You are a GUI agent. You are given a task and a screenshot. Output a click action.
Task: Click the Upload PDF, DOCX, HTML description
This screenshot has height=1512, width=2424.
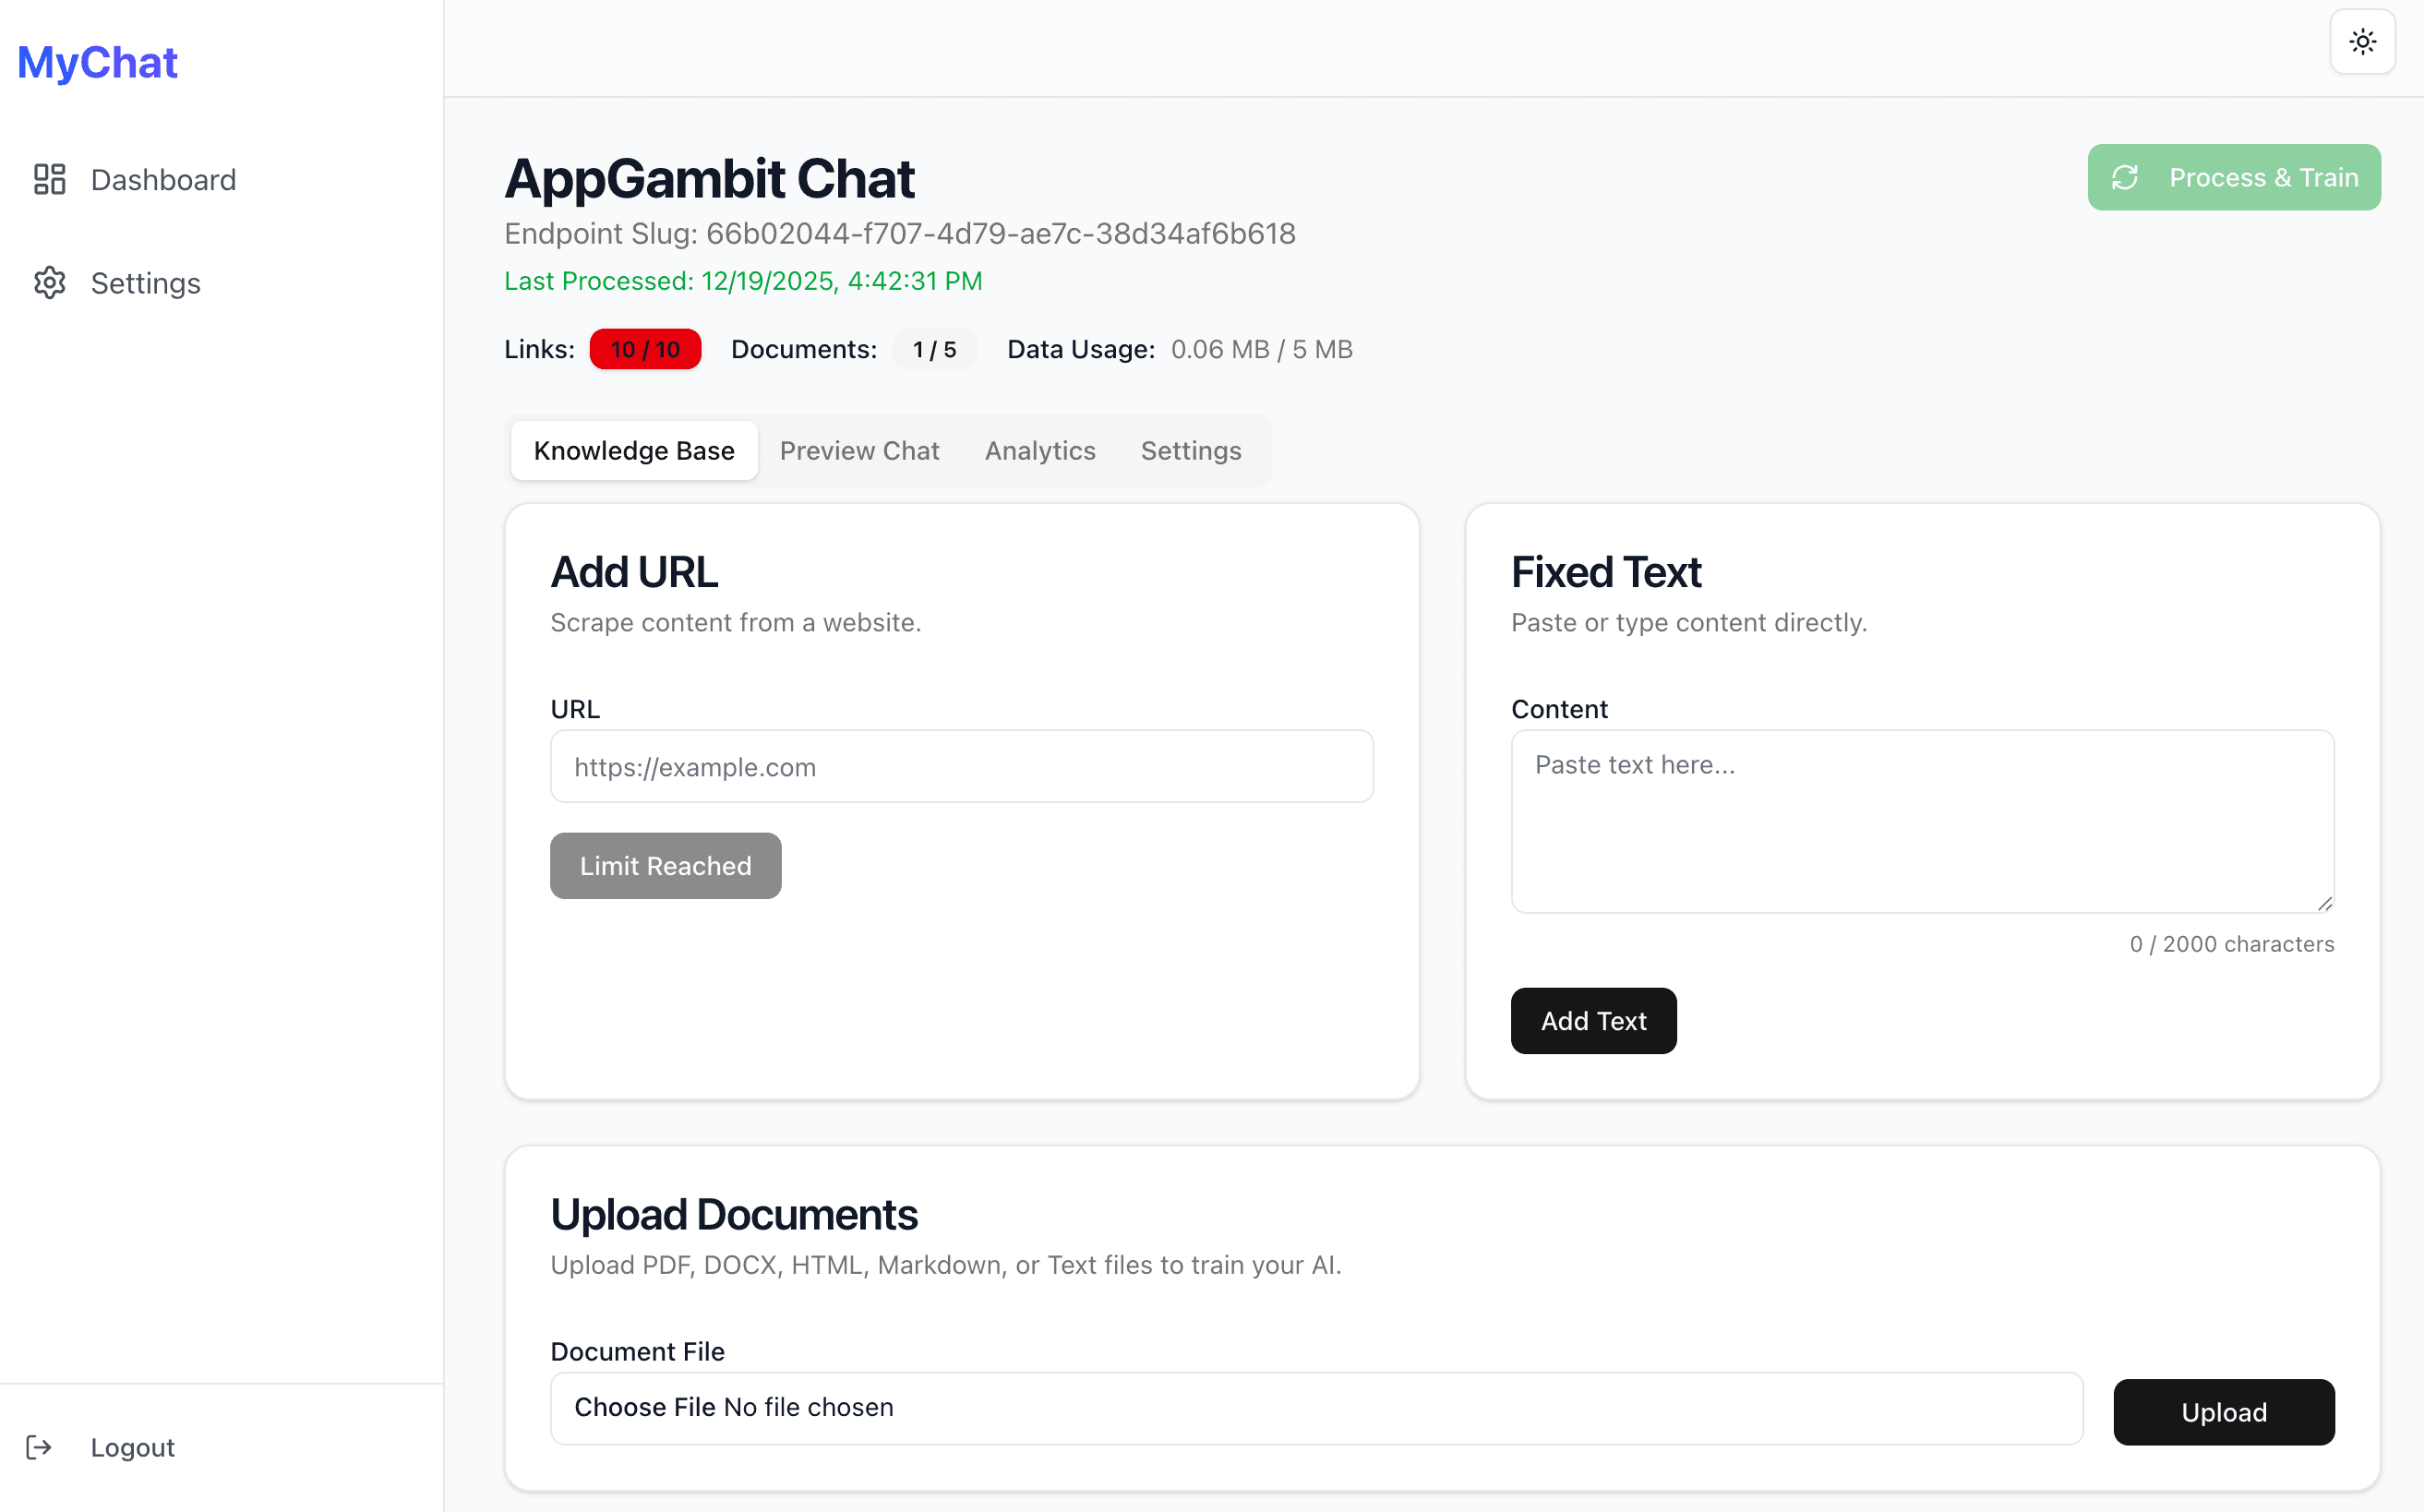(x=946, y=1265)
